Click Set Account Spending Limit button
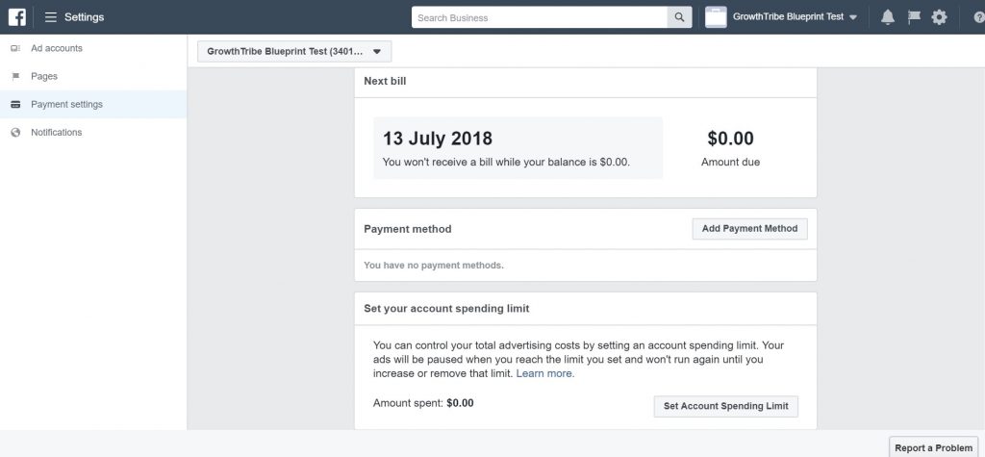This screenshot has width=985, height=457. (725, 406)
